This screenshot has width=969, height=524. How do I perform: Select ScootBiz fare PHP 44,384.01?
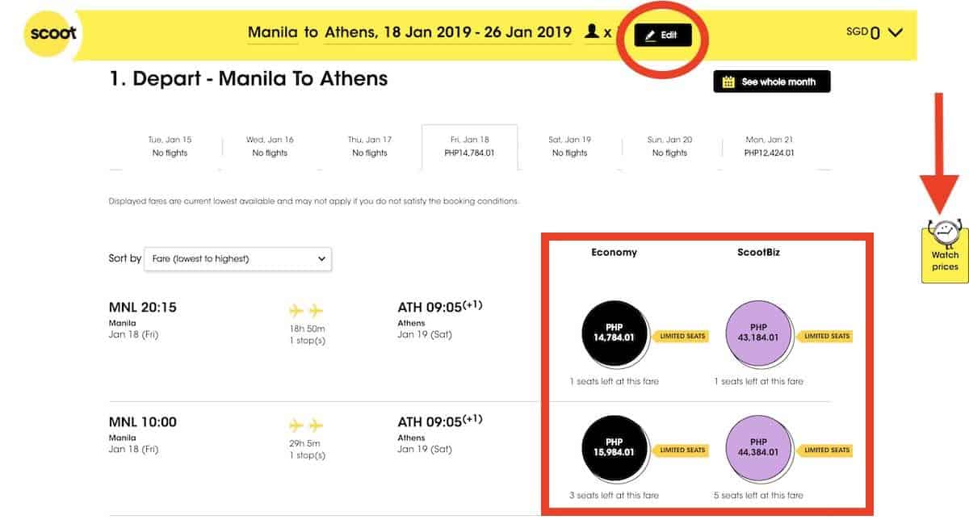758,446
